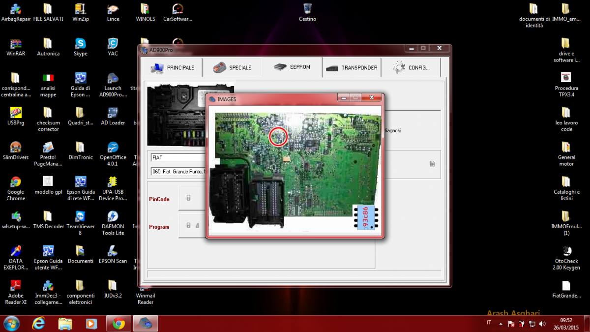The height and width of the screenshot is (332, 590).
Task: Open SlimDrivers desktop shortcut
Action: click(15, 150)
